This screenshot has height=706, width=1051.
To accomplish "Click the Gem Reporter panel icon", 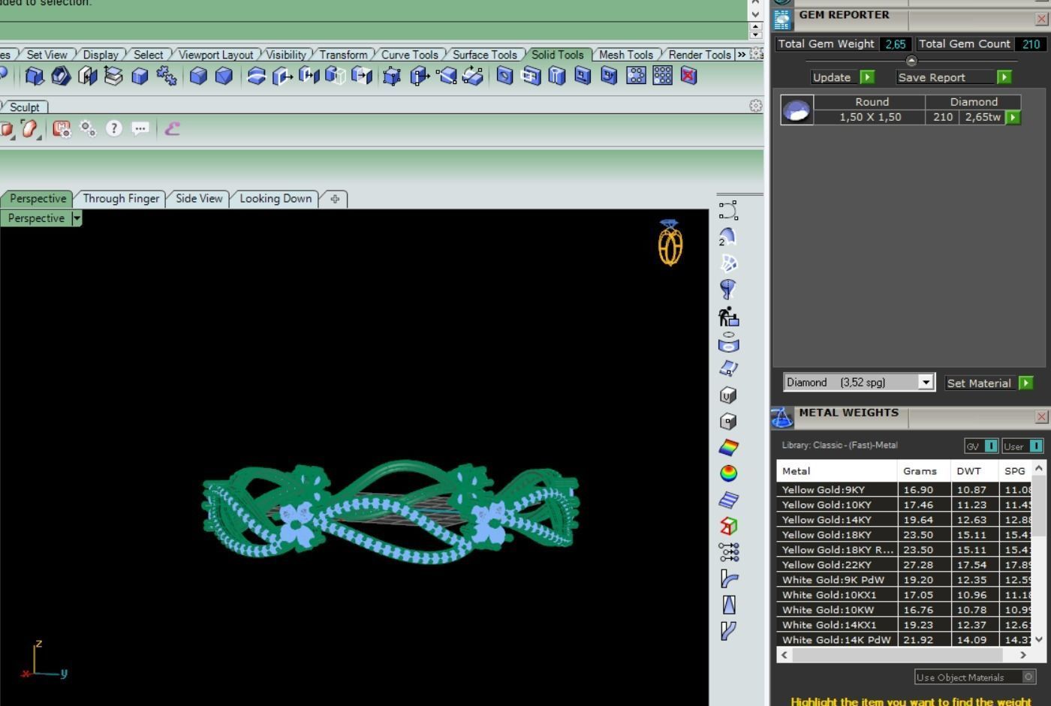I will pos(782,20).
